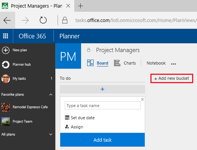
Task: Click the New plan plus circle icon
Action: pyautogui.click(x=6, y=50)
